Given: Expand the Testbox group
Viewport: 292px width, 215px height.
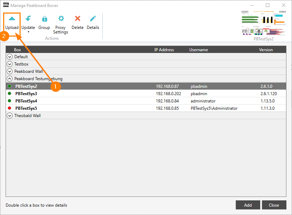Looking at the screenshot, I should click(x=9, y=64).
